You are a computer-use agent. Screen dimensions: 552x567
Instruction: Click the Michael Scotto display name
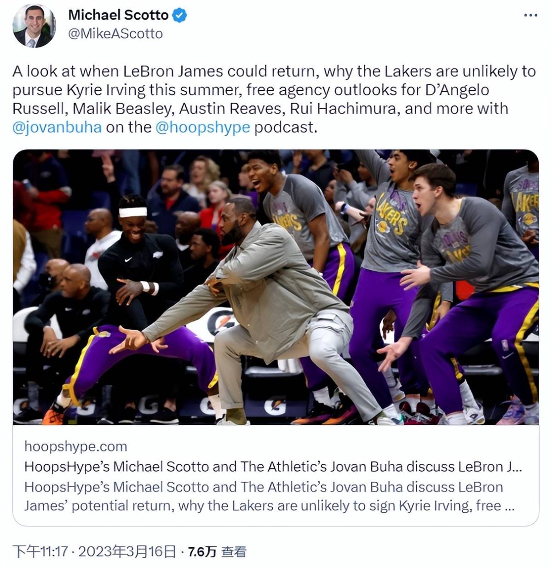118,15
